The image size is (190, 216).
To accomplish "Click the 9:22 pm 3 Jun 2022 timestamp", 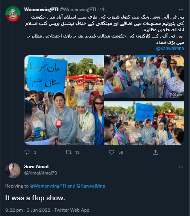I will coord(28,210).
